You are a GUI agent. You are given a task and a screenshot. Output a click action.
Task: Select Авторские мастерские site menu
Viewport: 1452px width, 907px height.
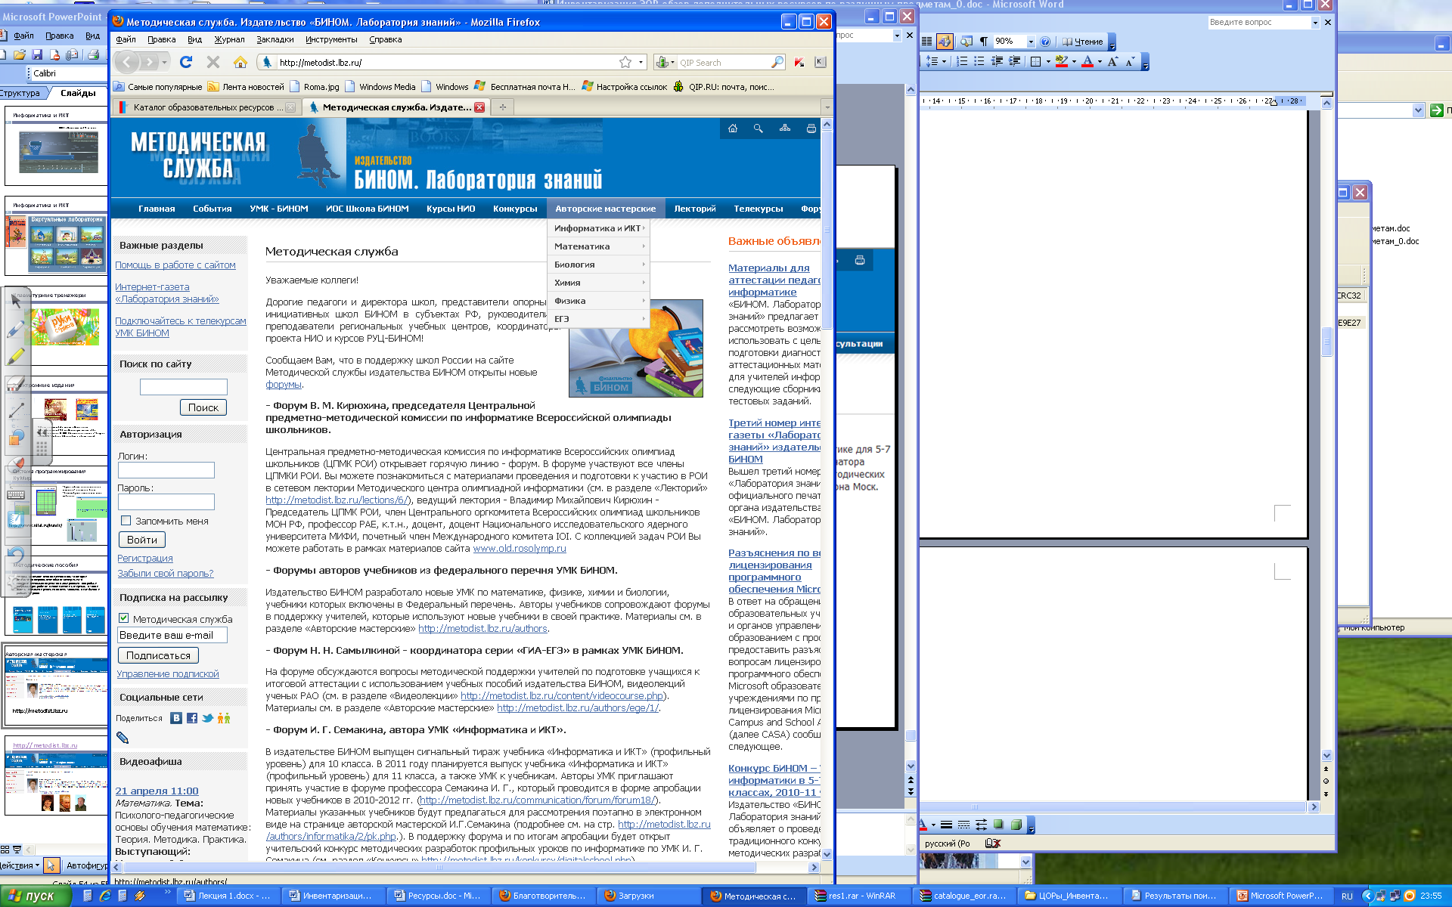click(606, 209)
